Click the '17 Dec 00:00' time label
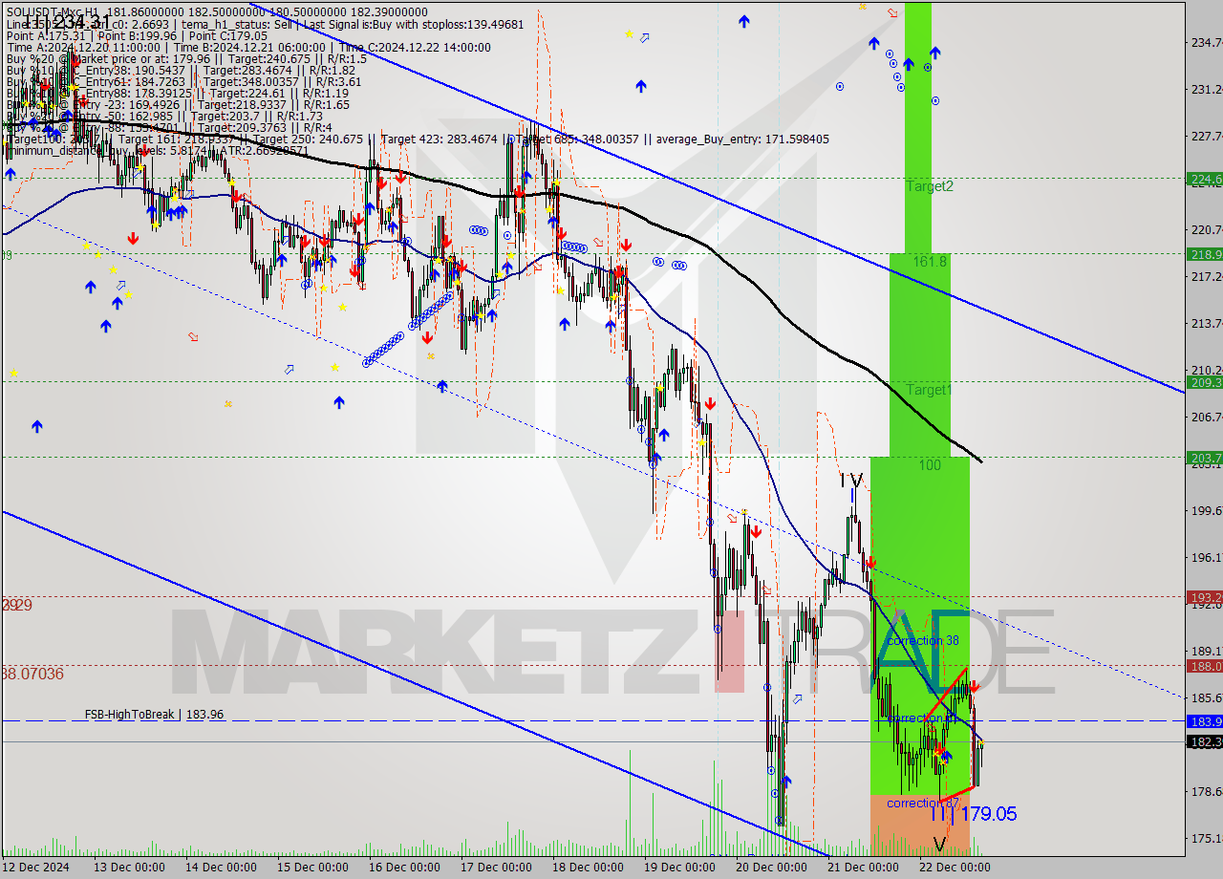1223x879 pixels. (496, 868)
